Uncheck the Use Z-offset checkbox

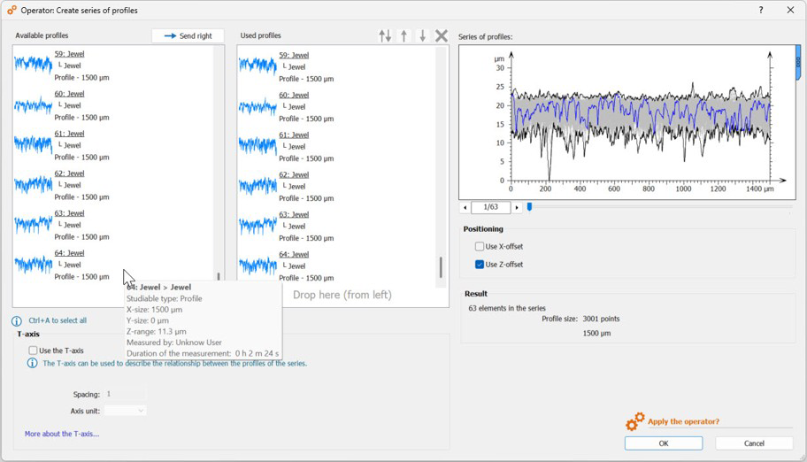(480, 265)
